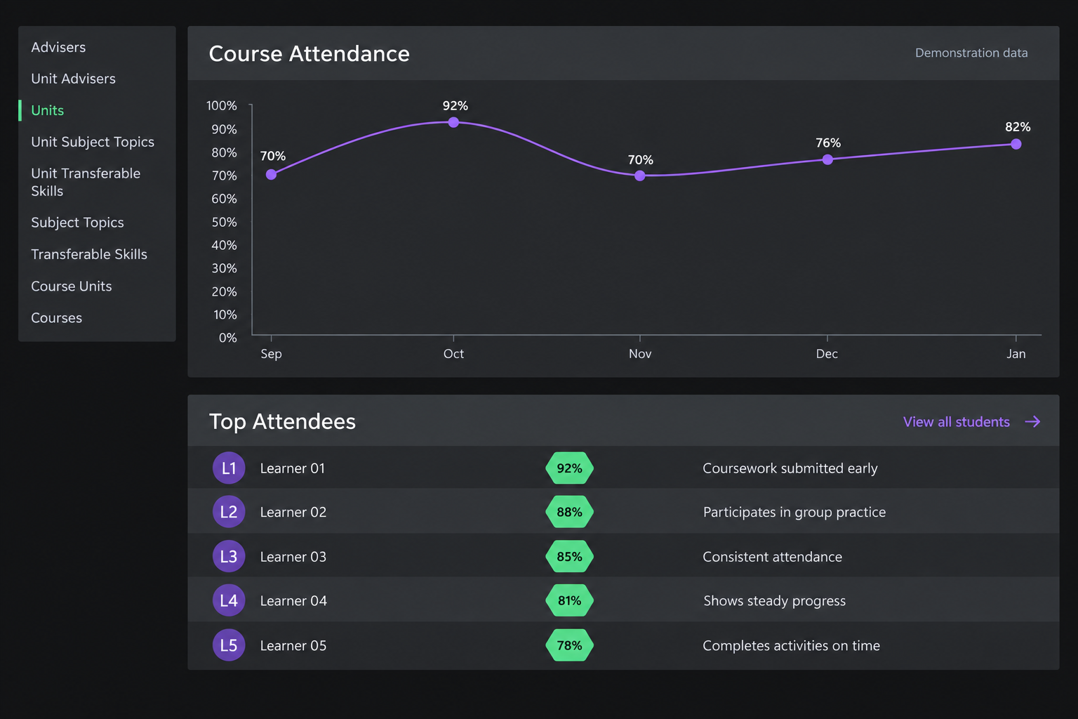Click the 88% attendance badge
The width and height of the screenshot is (1078, 719).
(x=570, y=512)
